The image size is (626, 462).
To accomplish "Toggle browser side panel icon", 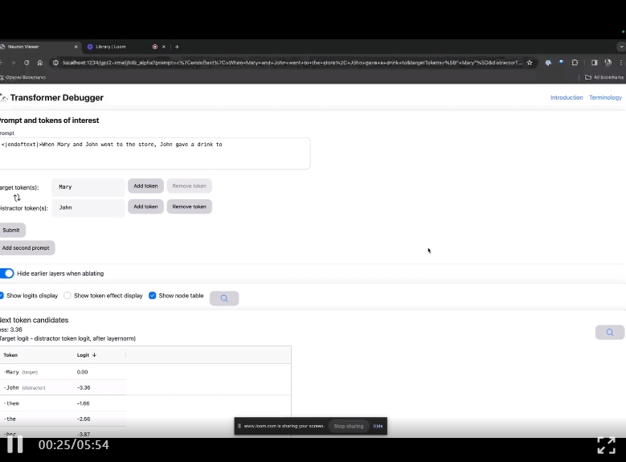I will click(x=594, y=63).
